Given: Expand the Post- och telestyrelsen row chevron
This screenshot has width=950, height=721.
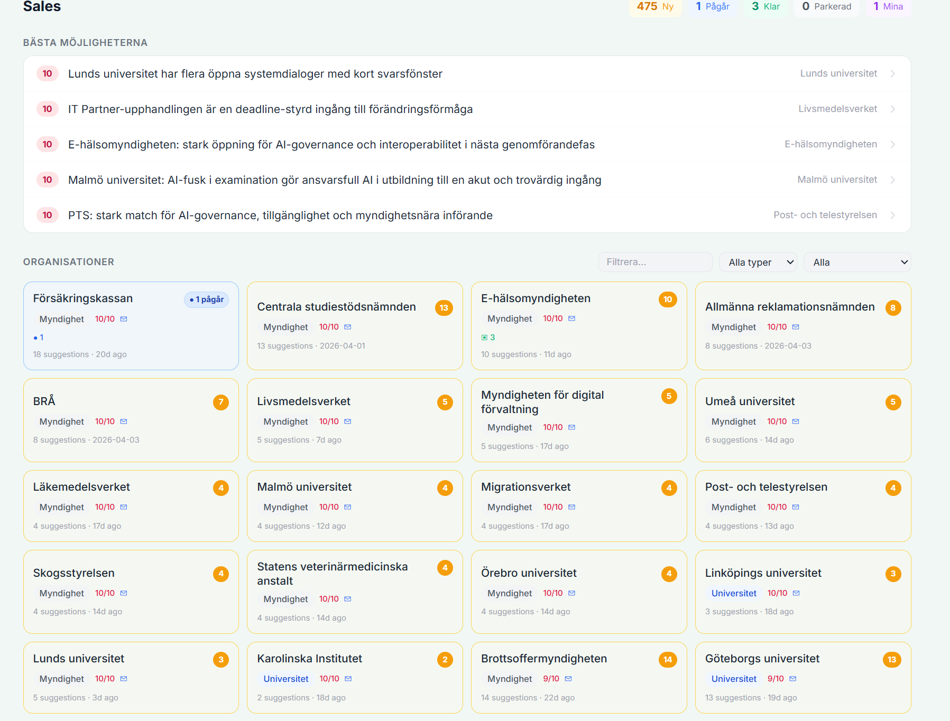Looking at the screenshot, I should tap(893, 215).
